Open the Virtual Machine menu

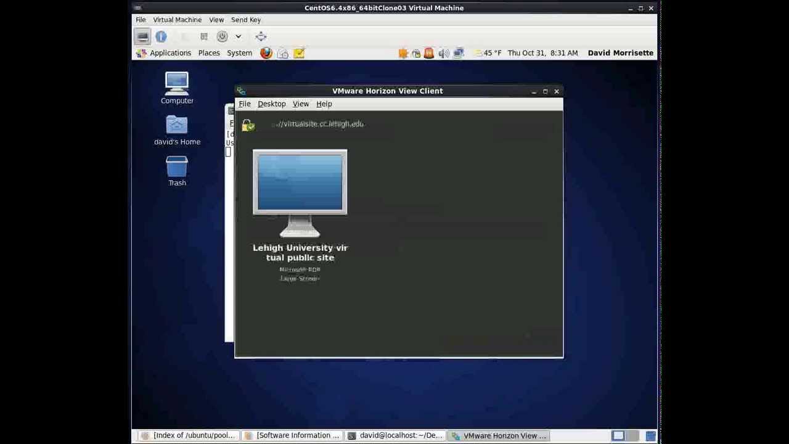pyautogui.click(x=177, y=20)
